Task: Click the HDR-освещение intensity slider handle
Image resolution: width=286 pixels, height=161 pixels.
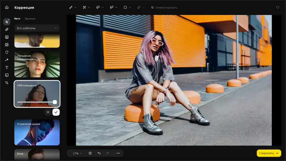Action: coord(55,102)
